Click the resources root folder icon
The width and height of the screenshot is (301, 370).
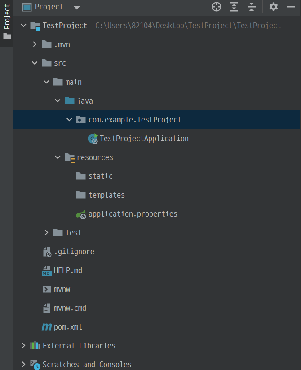click(x=70, y=158)
